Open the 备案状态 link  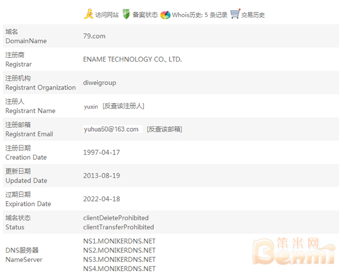(145, 15)
